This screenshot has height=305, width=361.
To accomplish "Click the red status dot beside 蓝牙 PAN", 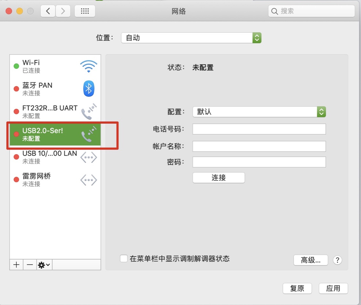I will [x=16, y=89].
